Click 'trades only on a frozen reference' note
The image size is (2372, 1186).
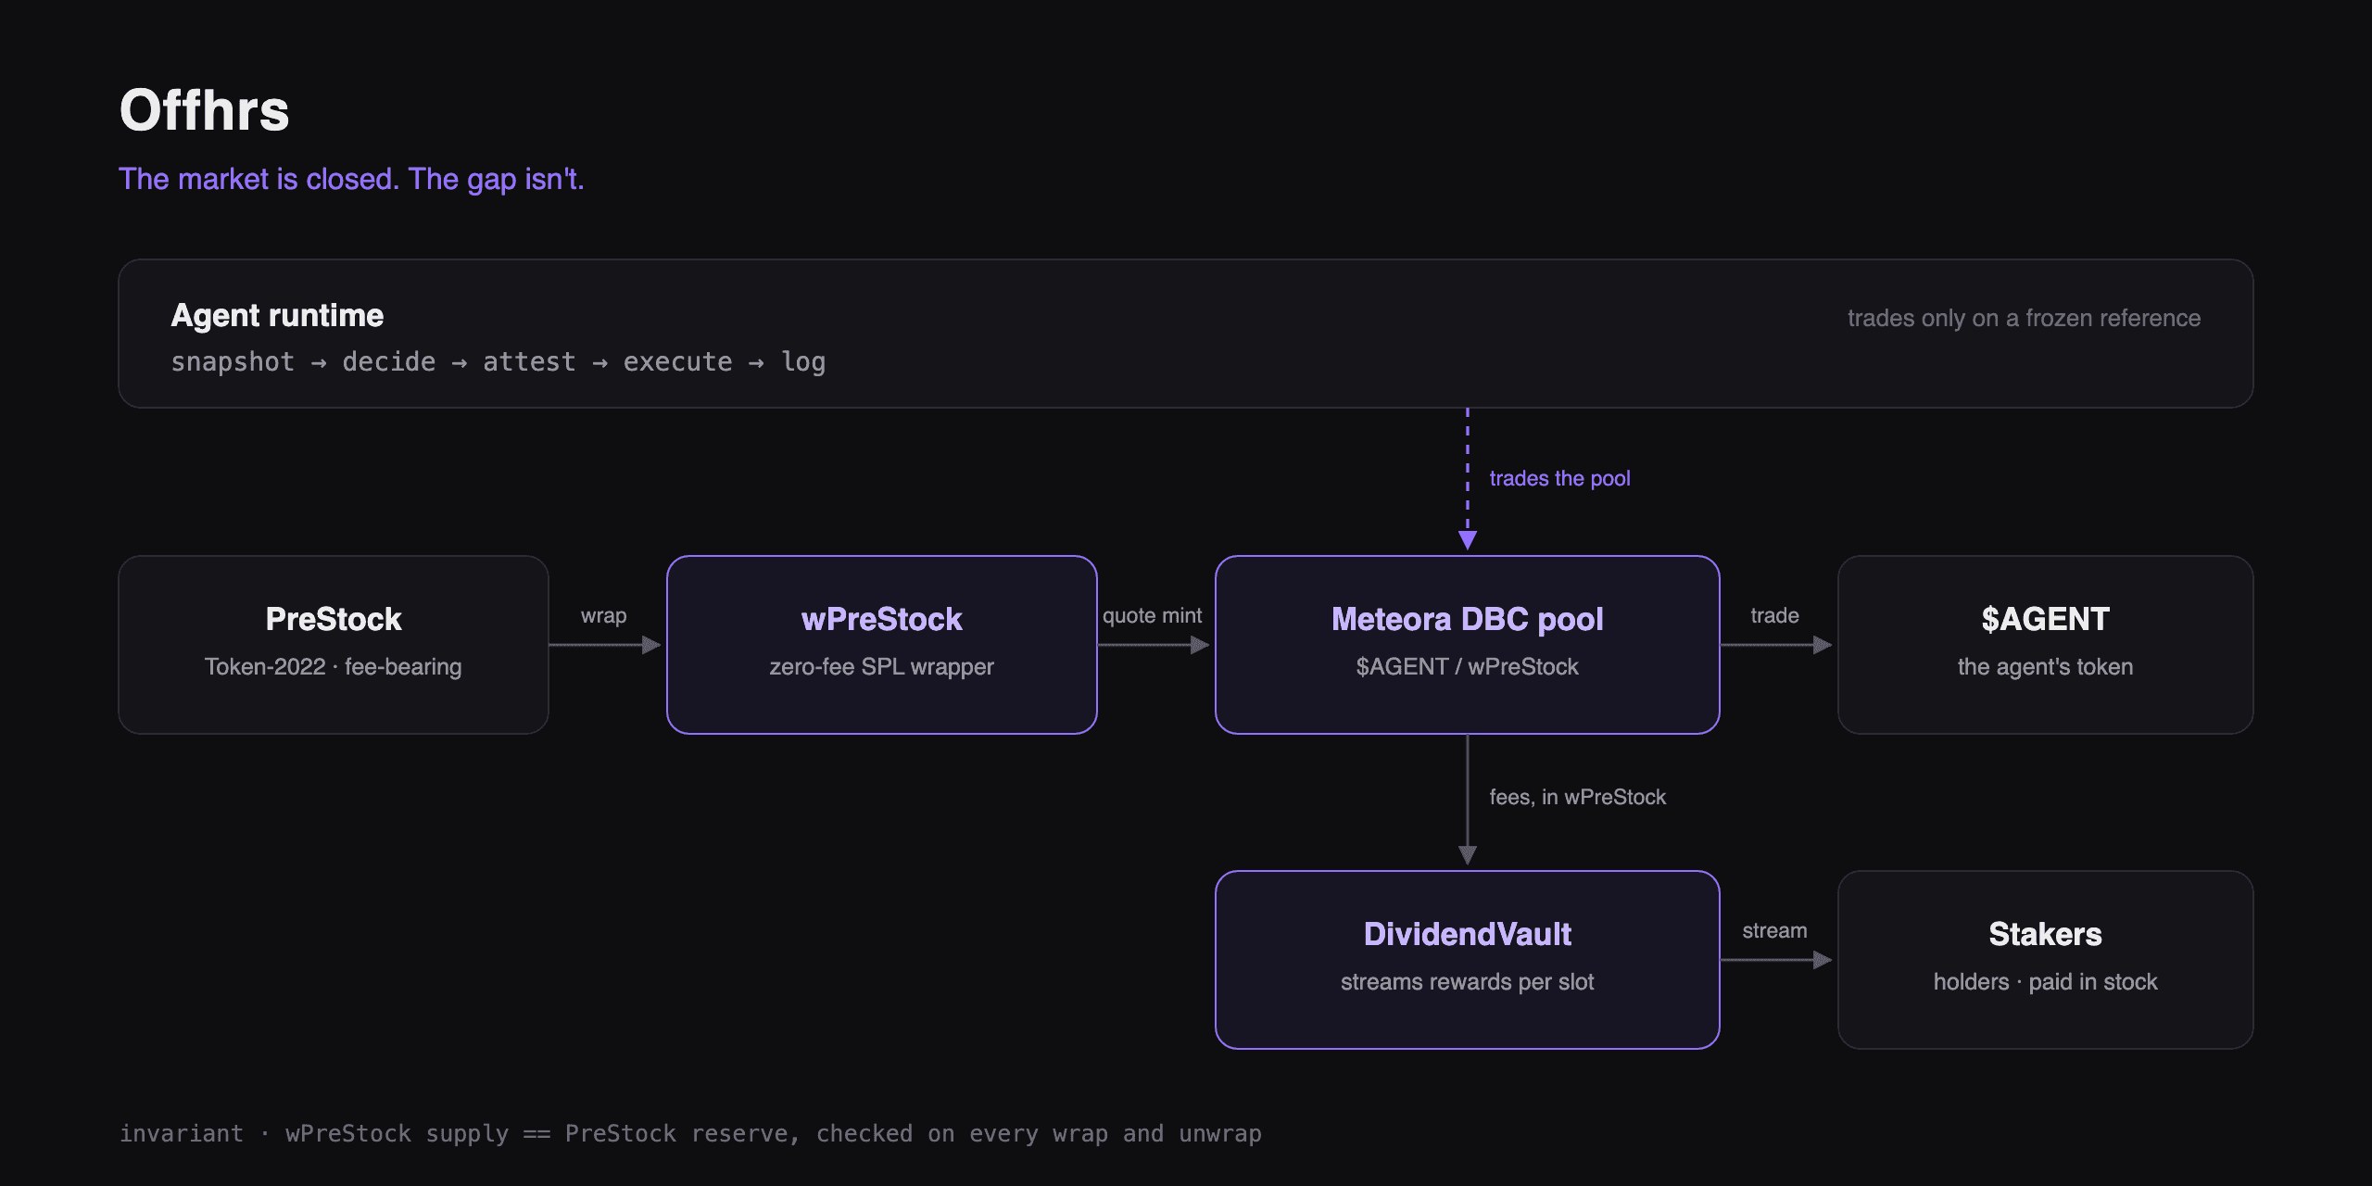click(x=2024, y=318)
